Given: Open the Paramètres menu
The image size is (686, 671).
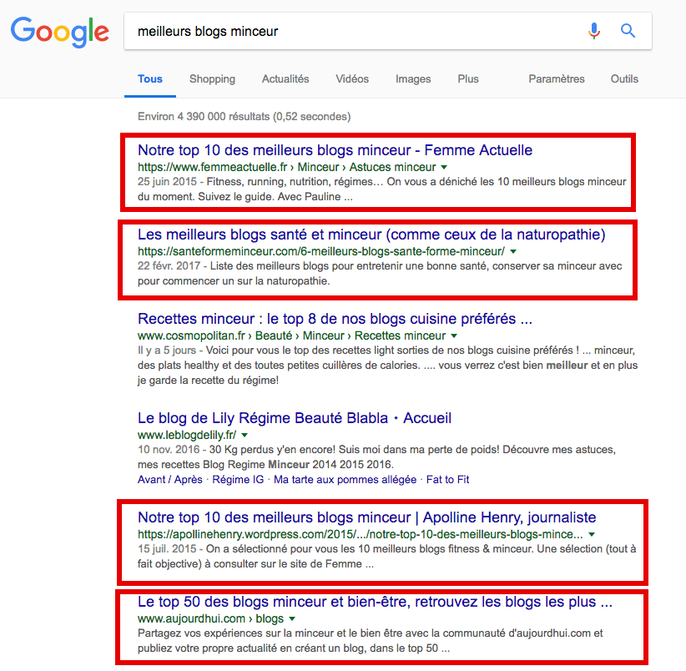Looking at the screenshot, I should pos(557,78).
